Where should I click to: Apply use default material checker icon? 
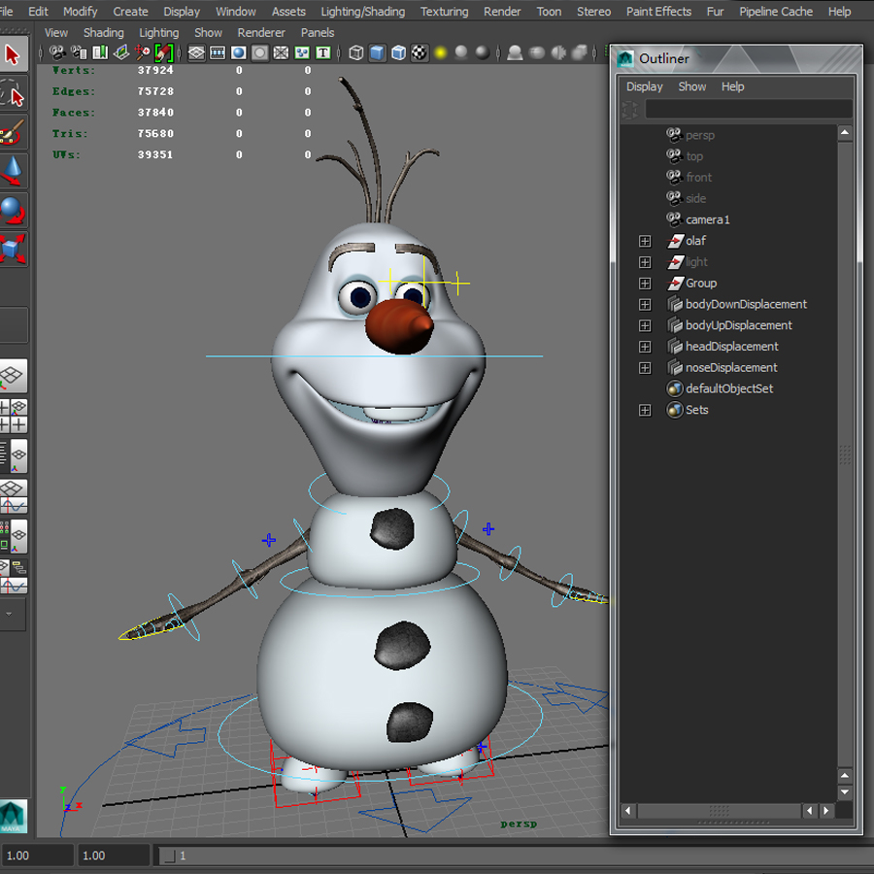click(418, 52)
